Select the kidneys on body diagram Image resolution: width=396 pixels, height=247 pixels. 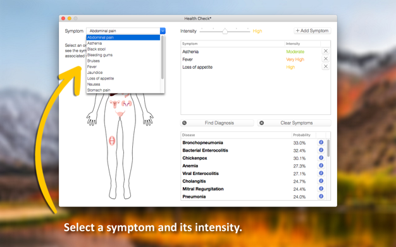[127, 104]
